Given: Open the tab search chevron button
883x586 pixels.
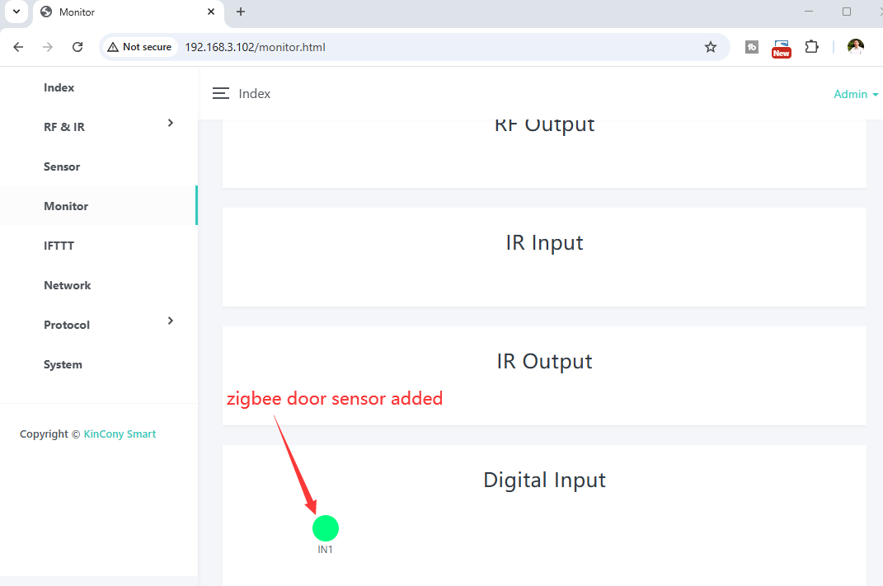Looking at the screenshot, I should pos(16,12).
